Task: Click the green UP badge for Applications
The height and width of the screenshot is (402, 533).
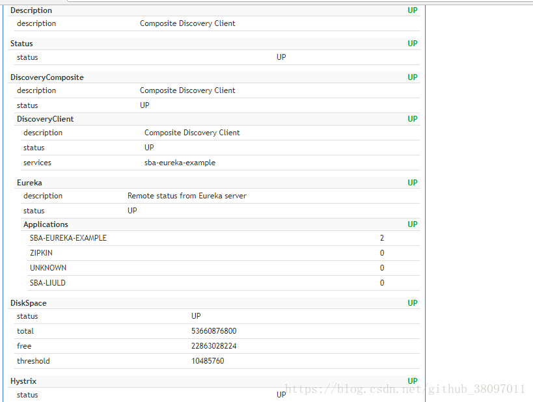Action: pos(413,224)
